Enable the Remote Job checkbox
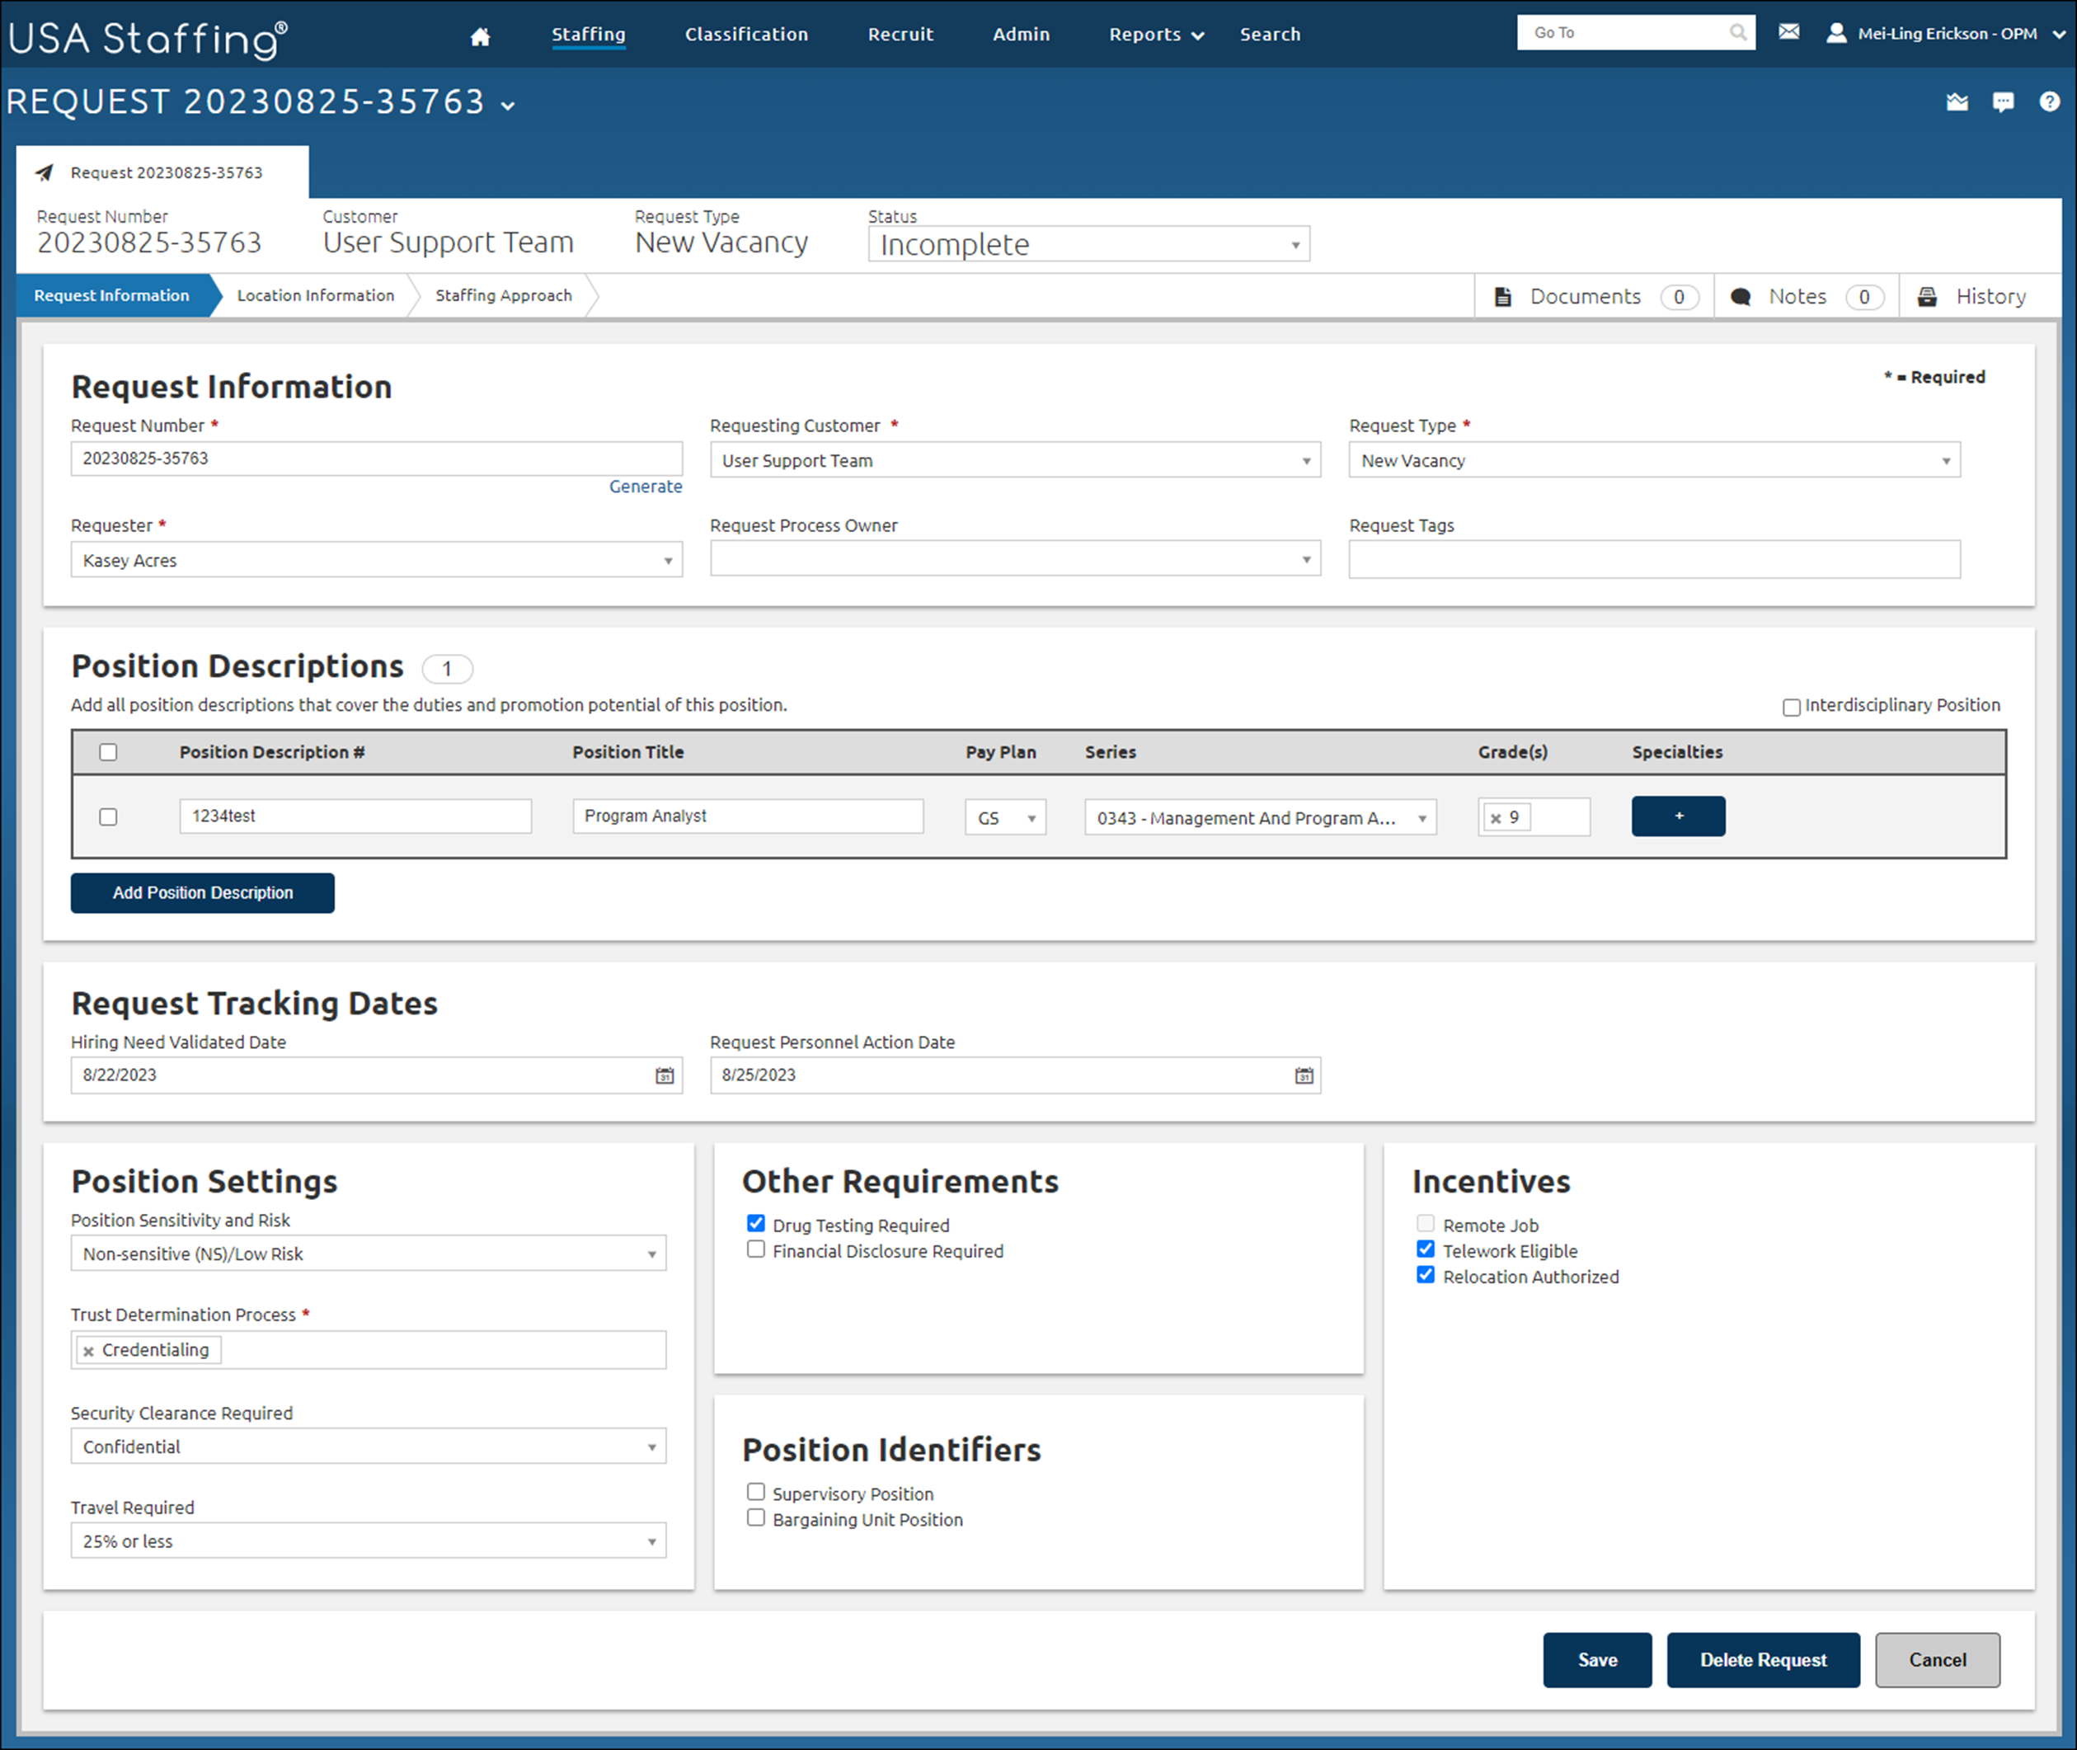Image resolution: width=2077 pixels, height=1750 pixels. point(1426,1223)
